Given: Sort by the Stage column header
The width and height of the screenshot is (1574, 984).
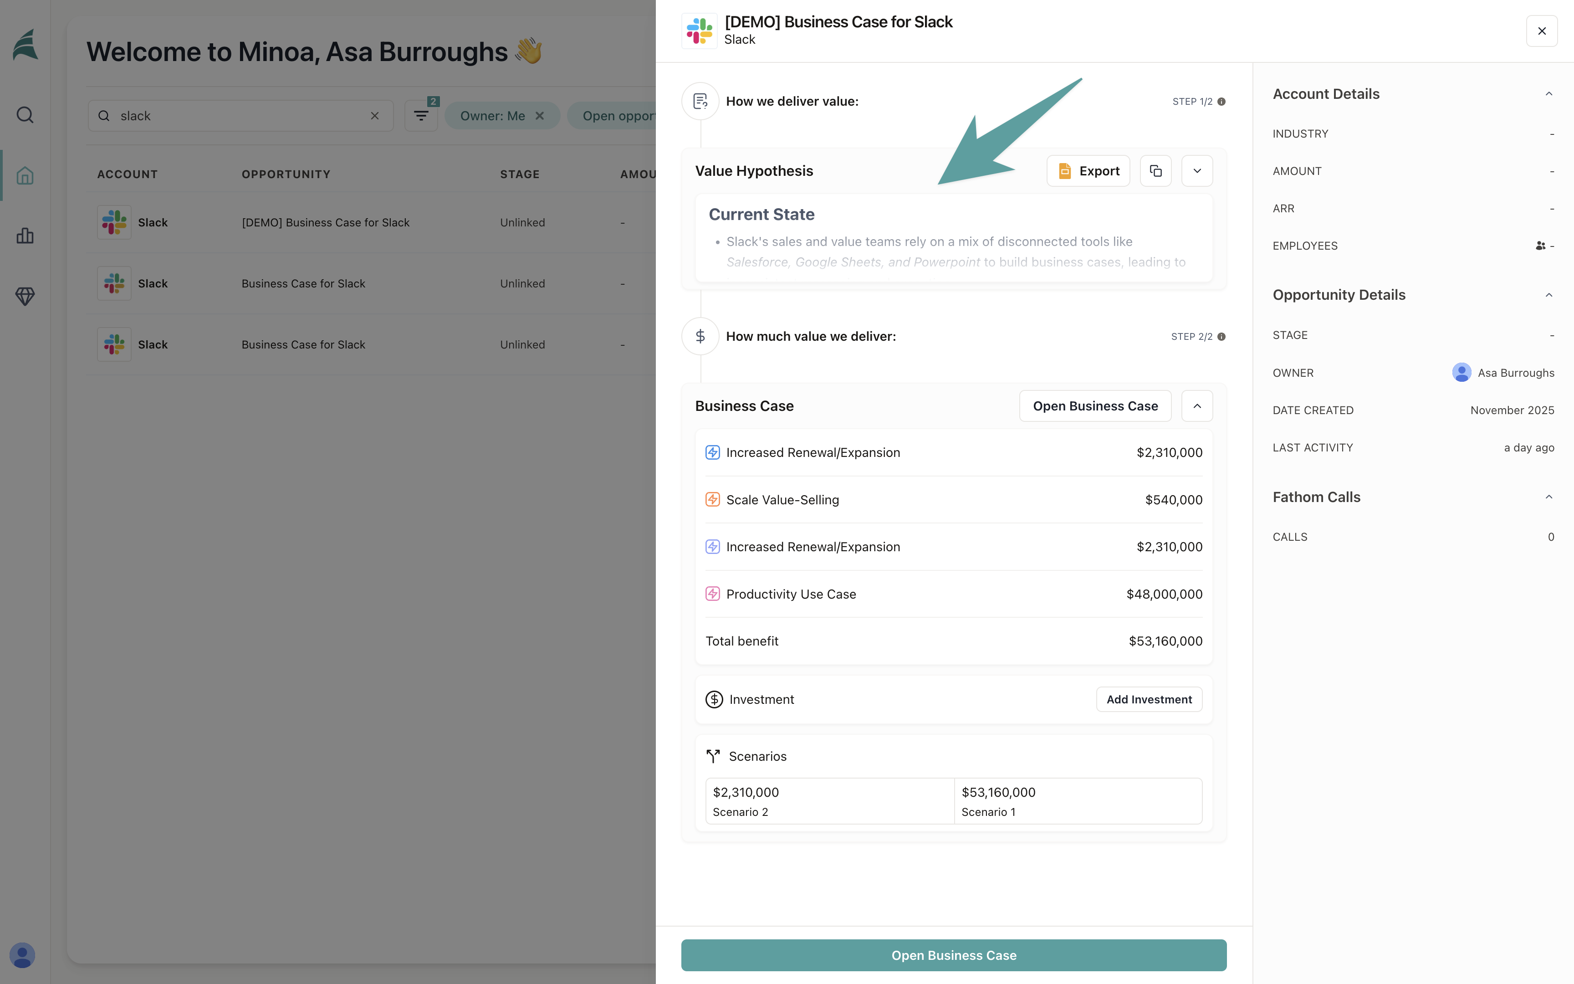Looking at the screenshot, I should tap(520, 174).
